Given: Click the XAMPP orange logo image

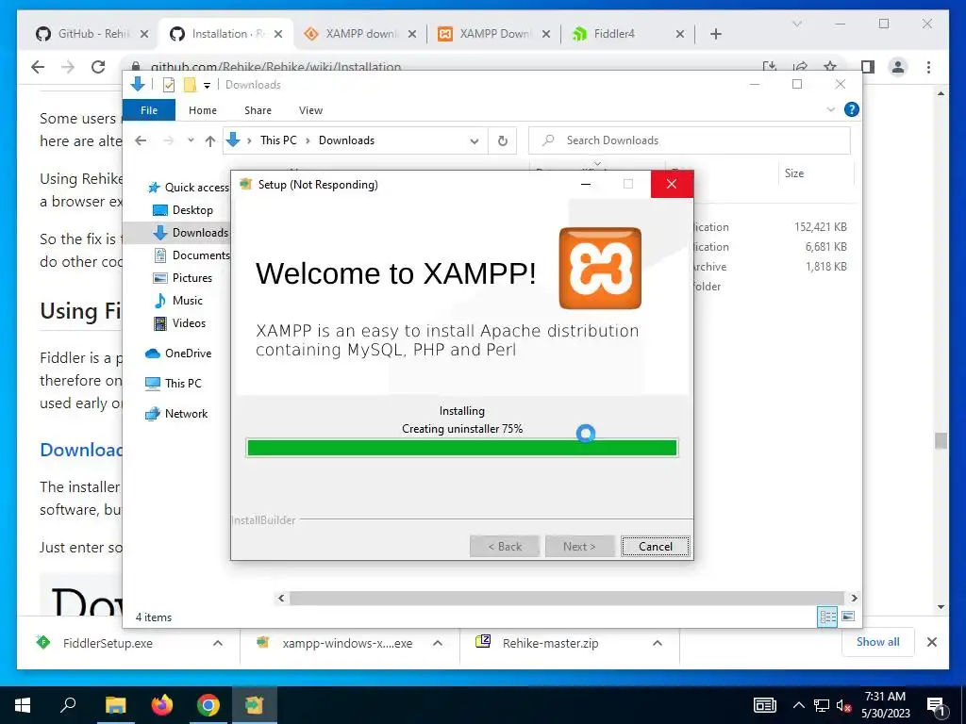Looking at the screenshot, I should tap(600, 268).
